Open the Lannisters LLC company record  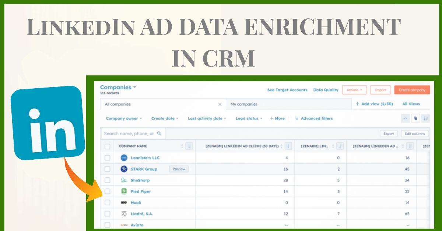tap(145, 158)
